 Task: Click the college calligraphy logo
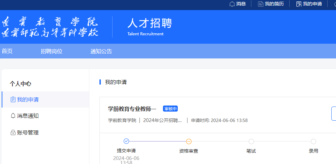tap(50, 27)
